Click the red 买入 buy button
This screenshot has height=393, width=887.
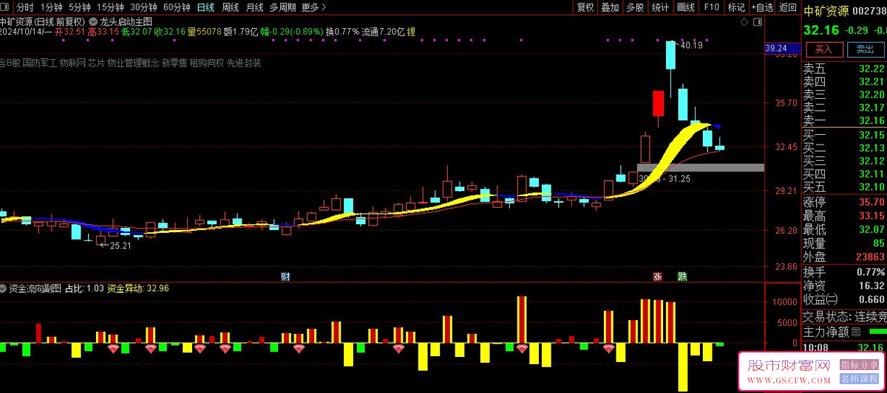tap(824, 49)
